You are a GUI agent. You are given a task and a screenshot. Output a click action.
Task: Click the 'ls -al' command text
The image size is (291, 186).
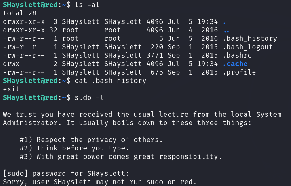[x=87, y=5]
